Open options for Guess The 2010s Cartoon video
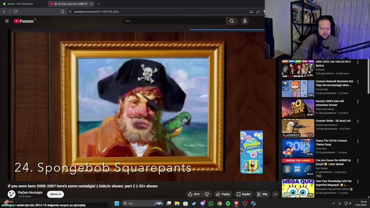 (x=358, y=141)
